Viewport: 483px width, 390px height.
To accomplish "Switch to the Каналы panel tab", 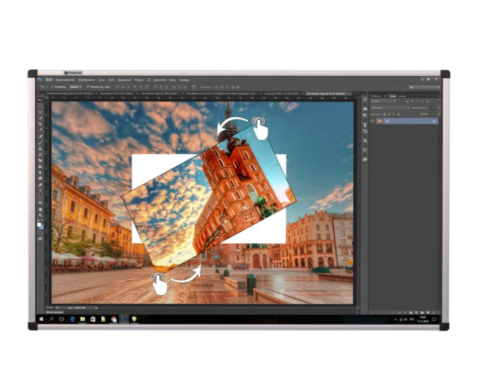I will 402,96.
